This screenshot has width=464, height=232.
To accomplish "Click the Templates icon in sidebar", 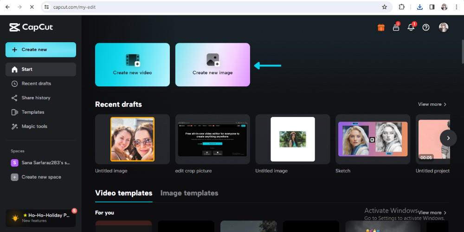I will 14,112.
